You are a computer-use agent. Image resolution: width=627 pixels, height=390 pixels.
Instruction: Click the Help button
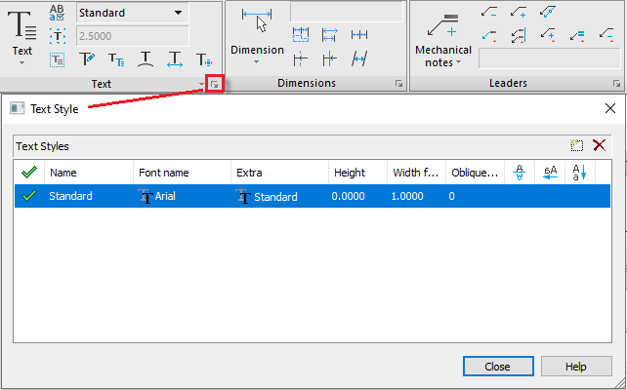point(576,367)
